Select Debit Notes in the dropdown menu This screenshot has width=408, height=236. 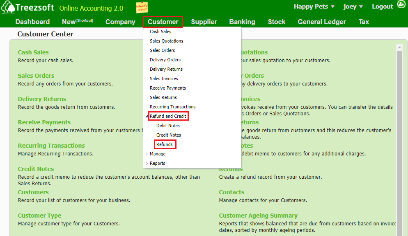168,126
